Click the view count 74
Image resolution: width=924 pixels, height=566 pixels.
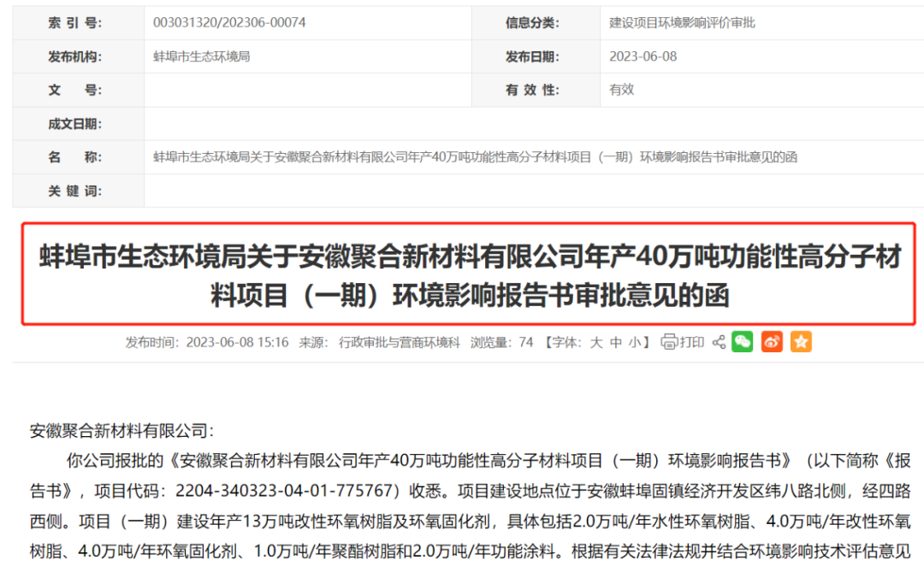(525, 342)
